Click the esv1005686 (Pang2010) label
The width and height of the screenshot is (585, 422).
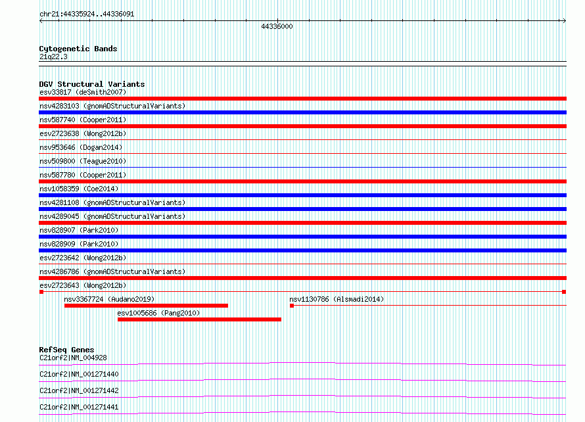(158, 313)
